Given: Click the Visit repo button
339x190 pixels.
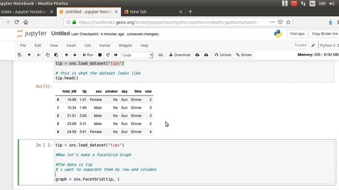Looking at the screenshot, I should pyautogui.click(x=297, y=34).
